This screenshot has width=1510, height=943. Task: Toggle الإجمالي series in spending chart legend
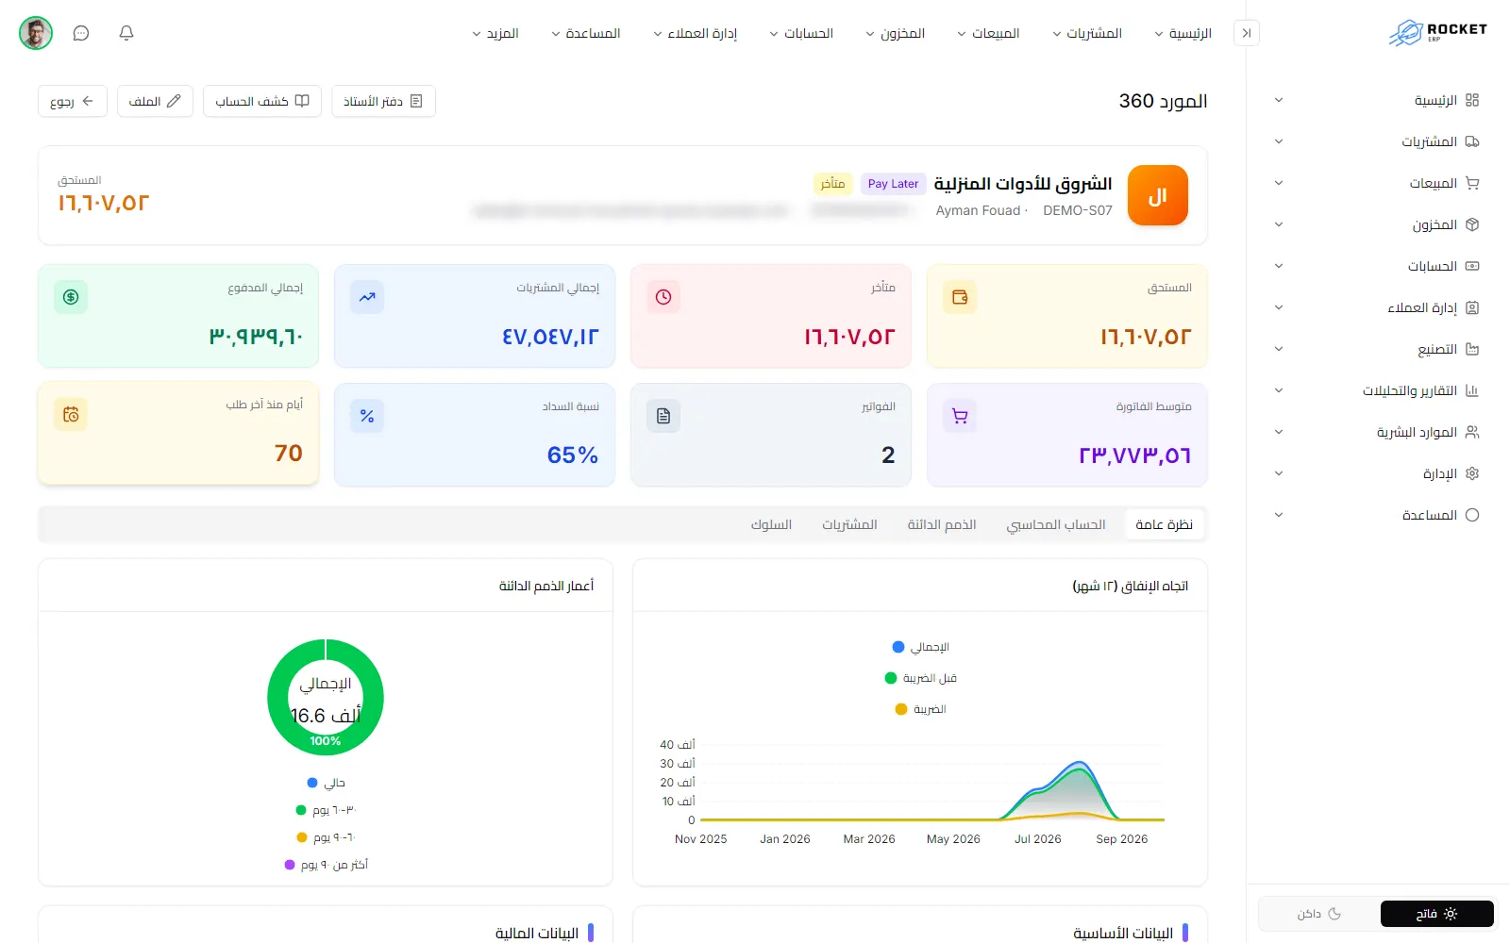(920, 647)
